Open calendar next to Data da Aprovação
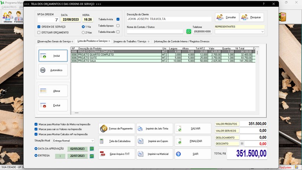 click(x=91, y=149)
